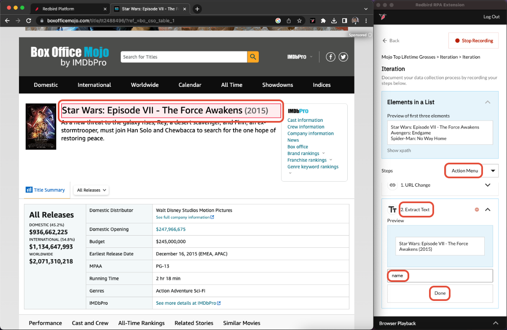Click the name field in Extract Text
Screen dimensions: 507x330
pos(440,276)
